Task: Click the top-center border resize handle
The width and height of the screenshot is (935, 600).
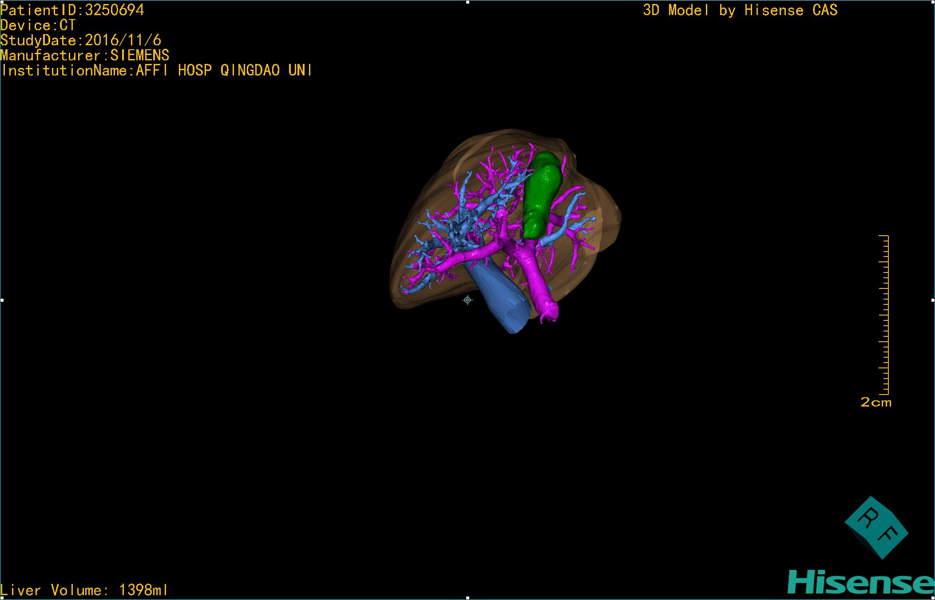Action: pyautogui.click(x=467, y=2)
